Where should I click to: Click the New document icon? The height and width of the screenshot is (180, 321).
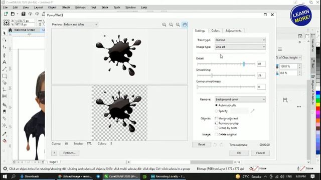(x=6, y=14)
